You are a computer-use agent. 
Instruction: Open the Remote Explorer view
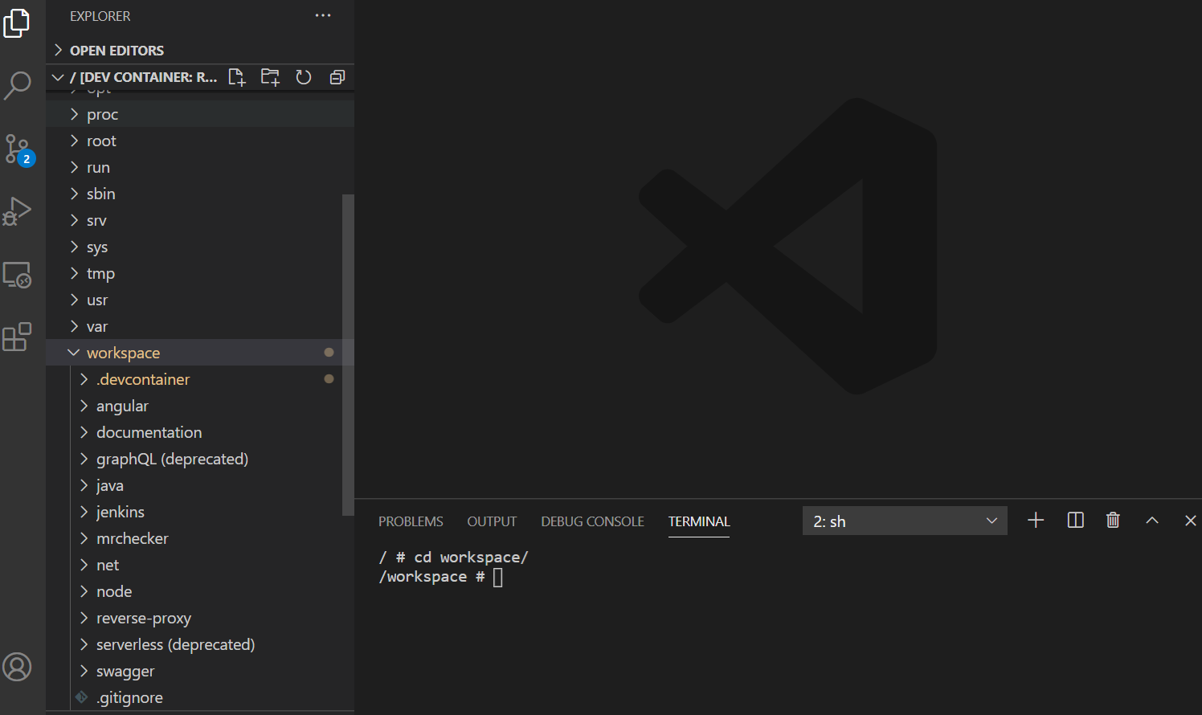(18, 275)
